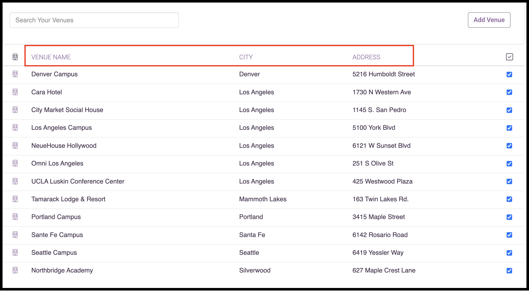Open the City Market Social House venue
Image resolution: width=529 pixels, height=291 pixels.
tap(67, 110)
